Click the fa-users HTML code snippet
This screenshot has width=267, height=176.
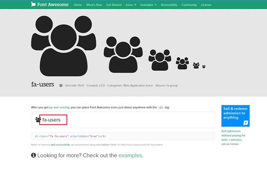tap(70, 136)
